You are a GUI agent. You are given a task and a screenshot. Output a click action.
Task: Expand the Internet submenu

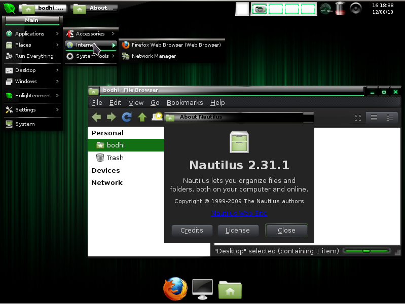90,45
